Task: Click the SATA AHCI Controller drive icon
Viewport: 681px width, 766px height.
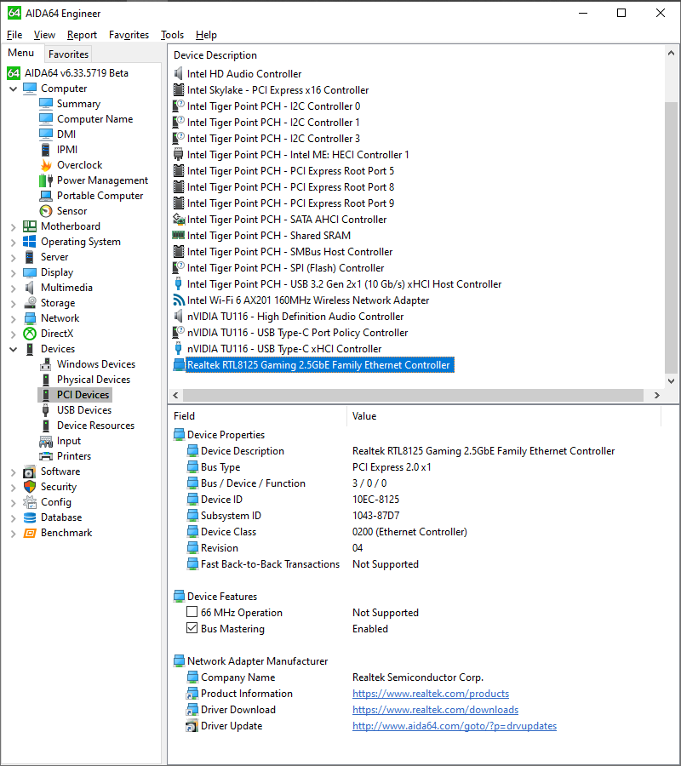Action: click(179, 220)
